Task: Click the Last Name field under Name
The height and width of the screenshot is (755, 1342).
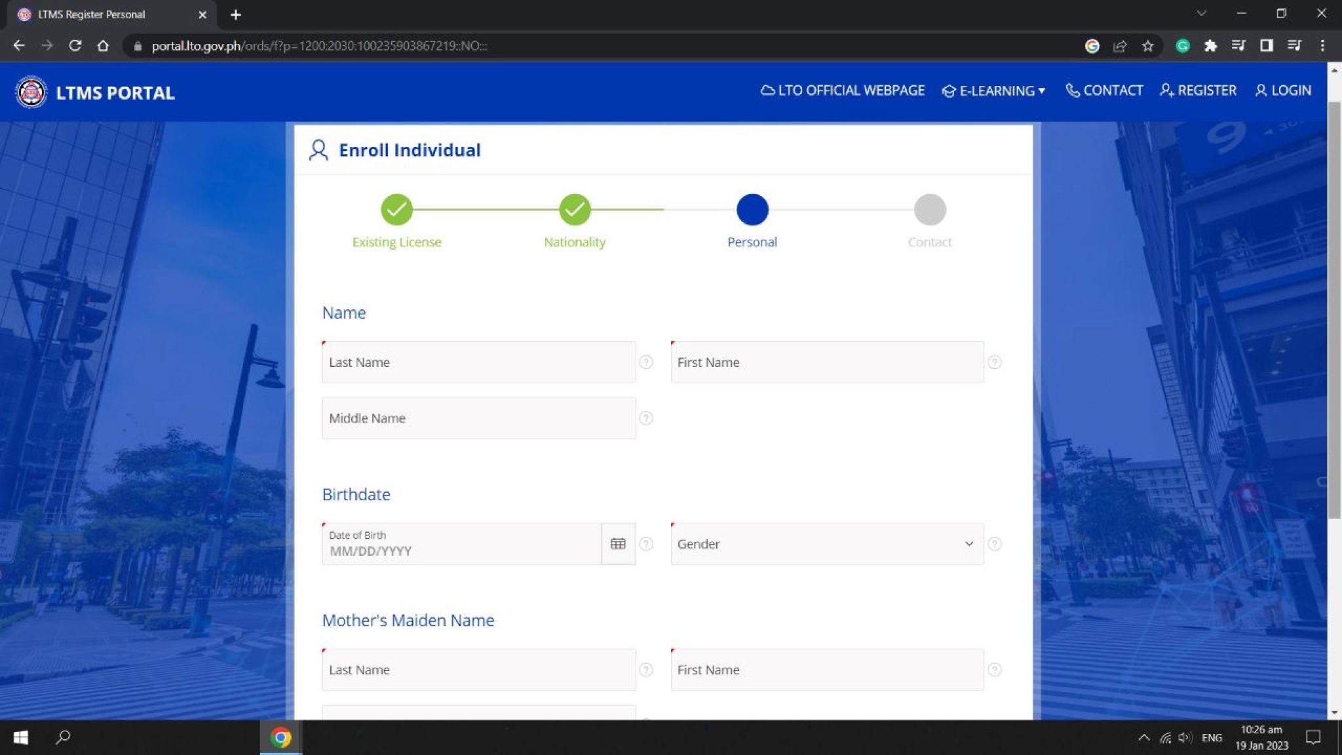Action: (478, 362)
